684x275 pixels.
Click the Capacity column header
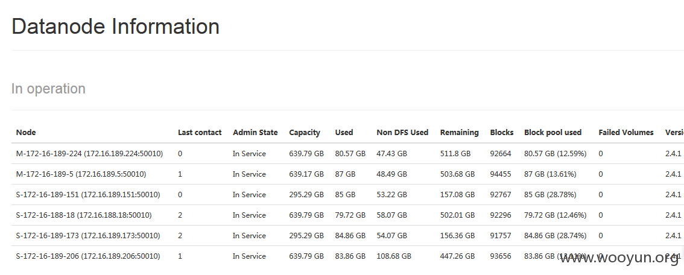tap(305, 133)
